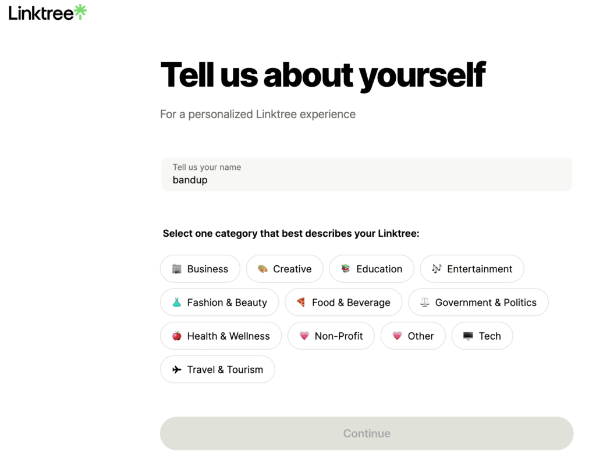Click the monitor icon on Tech
The height and width of the screenshot is (459, 596).
[x=468, y=336]
